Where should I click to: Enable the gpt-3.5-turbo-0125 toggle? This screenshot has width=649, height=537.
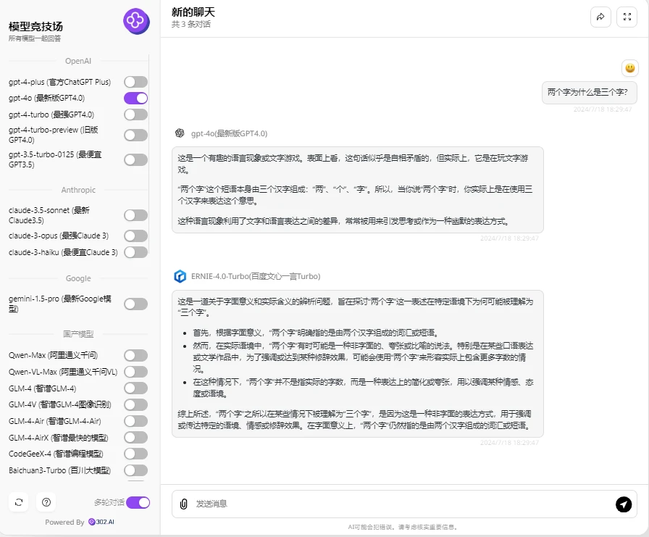(x=135, y=160)
